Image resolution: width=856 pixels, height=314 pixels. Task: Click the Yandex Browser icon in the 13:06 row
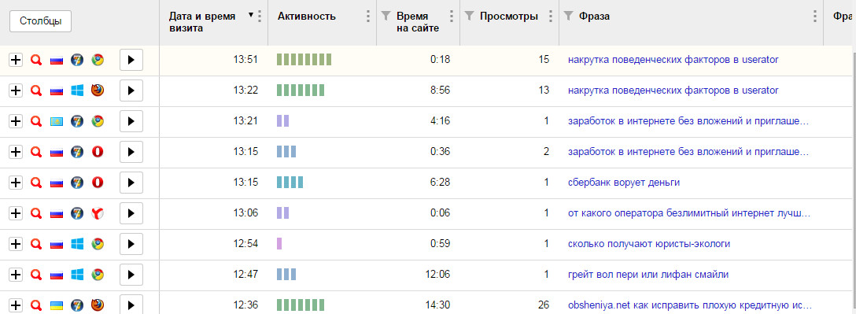(98, 213)
